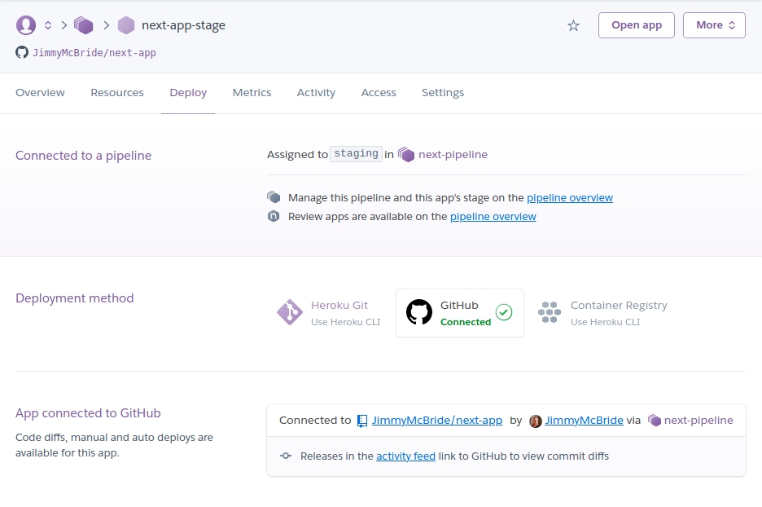Click pipeline overview link for Review apps

tap(493, 217)
